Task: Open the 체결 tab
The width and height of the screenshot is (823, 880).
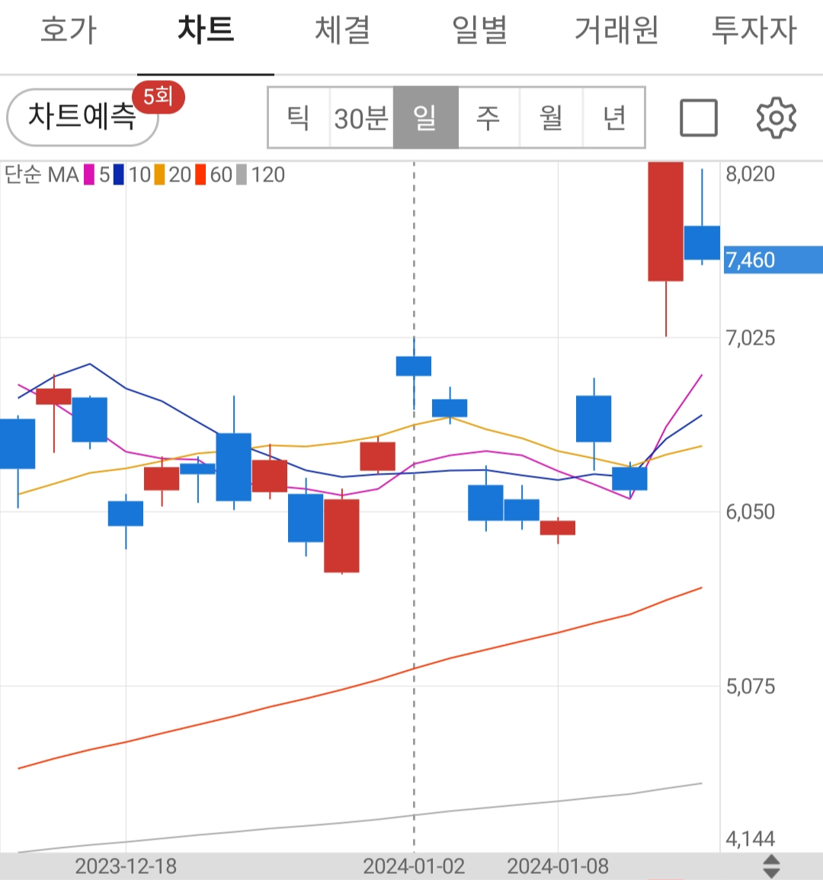Action: click(x=342, y=30)
